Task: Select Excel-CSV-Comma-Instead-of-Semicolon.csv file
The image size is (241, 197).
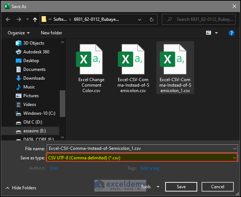Action: [x=133, y=68]
